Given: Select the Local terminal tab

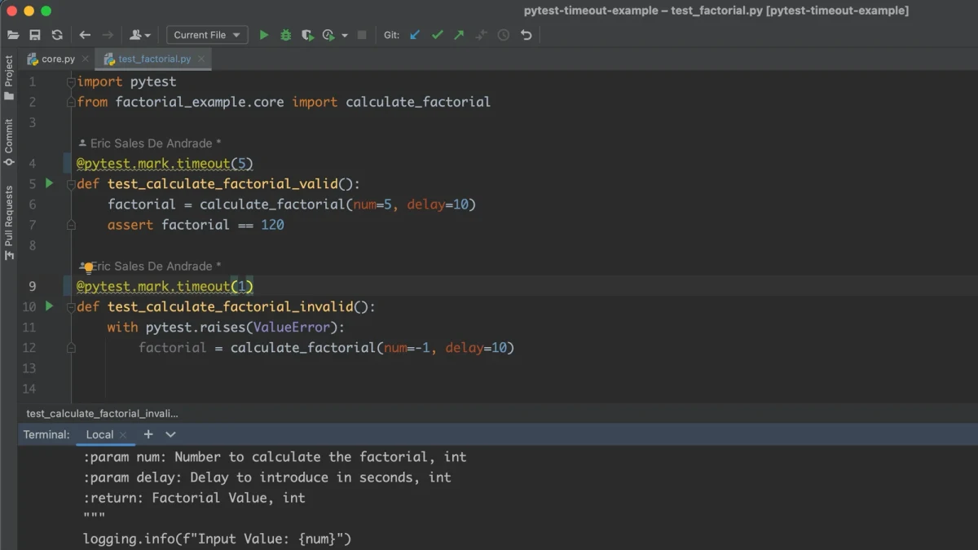Looking at the screenshot, I should pyautogui.click(x=99, y=434).
